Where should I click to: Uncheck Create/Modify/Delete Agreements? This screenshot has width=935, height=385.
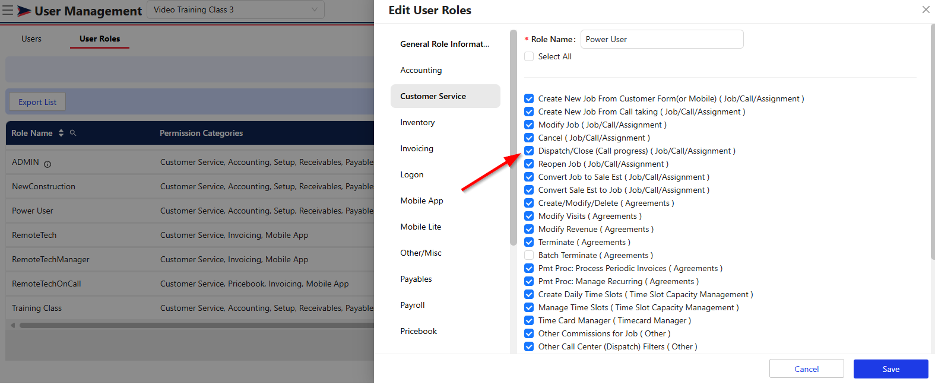tap(529, 203)
